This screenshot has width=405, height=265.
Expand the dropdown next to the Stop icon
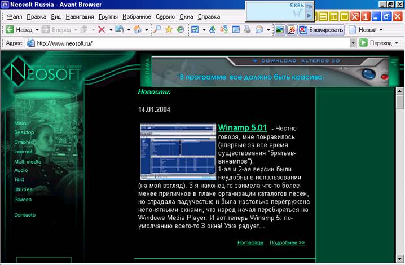tap(111, 30)
